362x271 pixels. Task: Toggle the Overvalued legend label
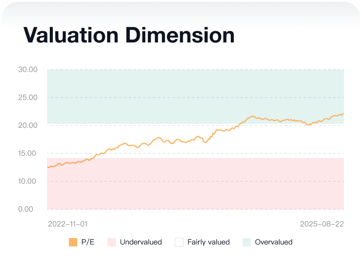point(274,242)
